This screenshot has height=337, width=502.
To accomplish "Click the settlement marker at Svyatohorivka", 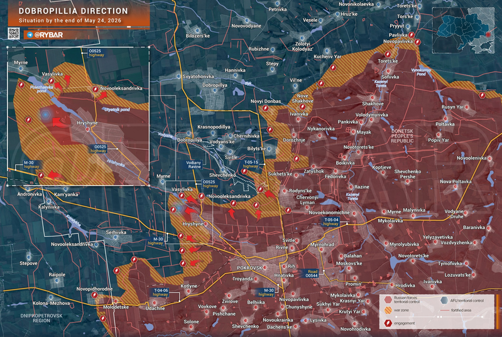I will 178,76.
